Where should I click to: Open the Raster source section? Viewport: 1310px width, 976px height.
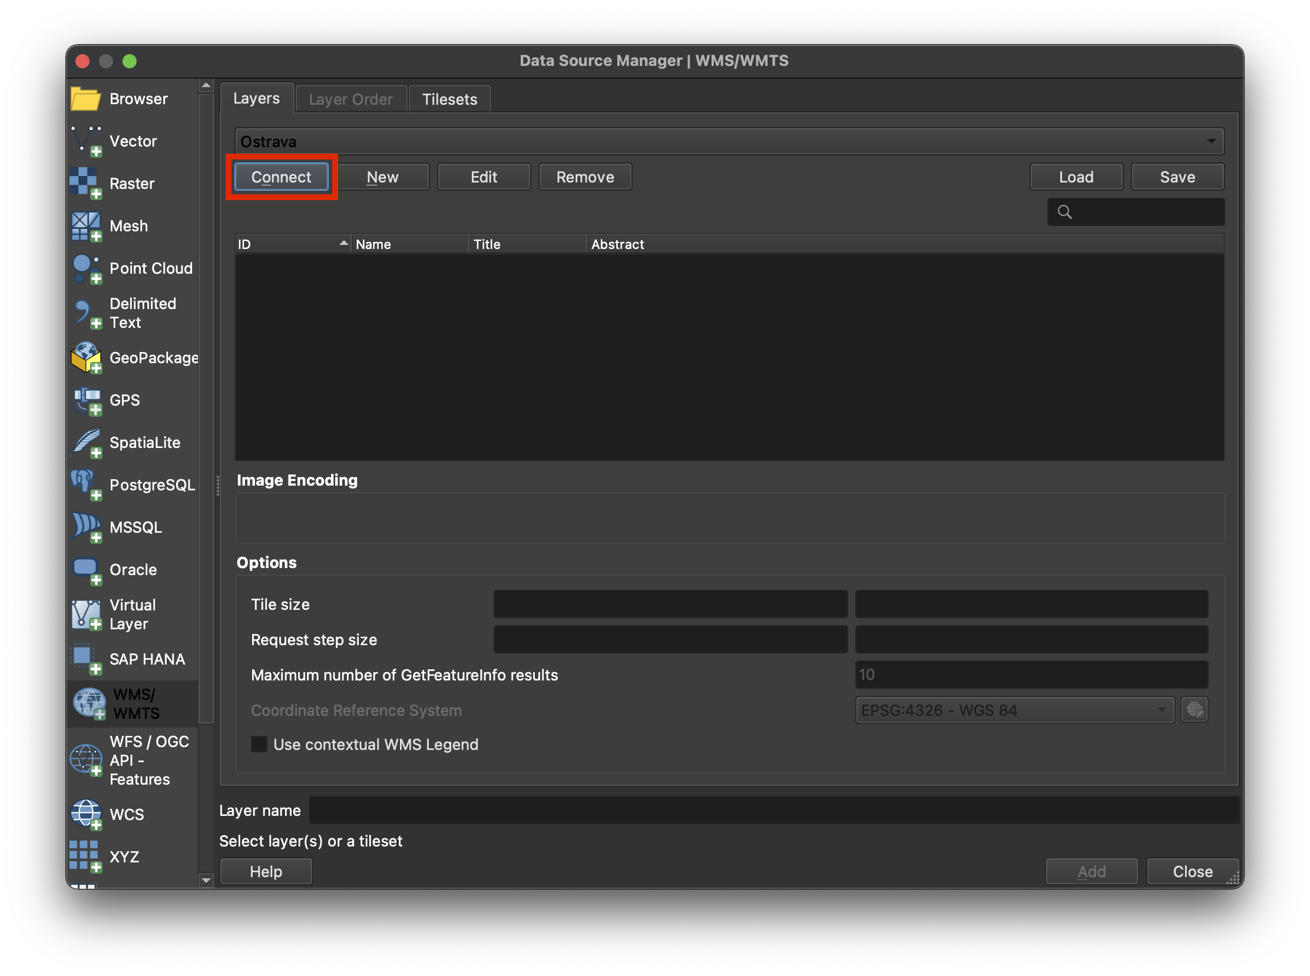point(131,184)
